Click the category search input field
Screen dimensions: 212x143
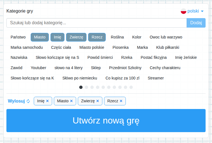[x=97, y=23]
